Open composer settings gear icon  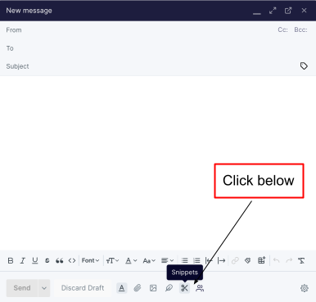(305, 288)
